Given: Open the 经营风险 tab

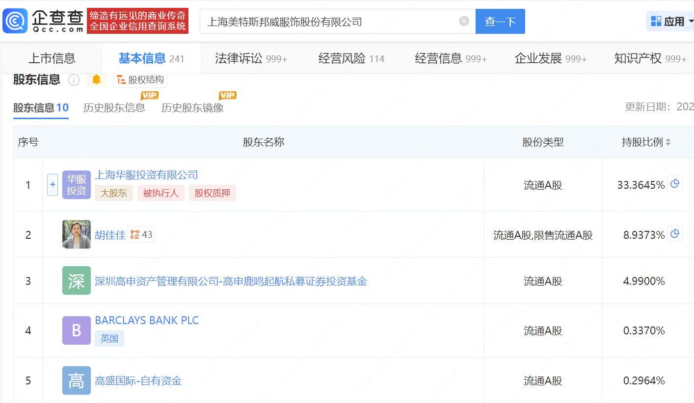Looking at the screenshot, I should pos(351,58).
